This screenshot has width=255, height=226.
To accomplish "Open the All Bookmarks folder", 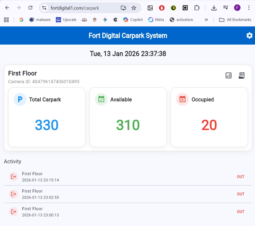I will pyautogui.click(x=235, y=20).
